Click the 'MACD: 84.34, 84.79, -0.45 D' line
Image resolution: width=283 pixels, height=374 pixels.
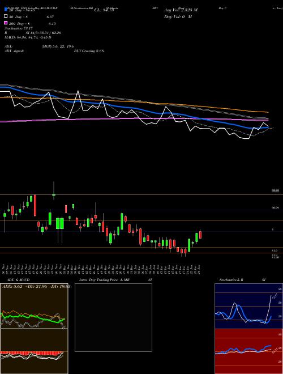coord(28,37)
